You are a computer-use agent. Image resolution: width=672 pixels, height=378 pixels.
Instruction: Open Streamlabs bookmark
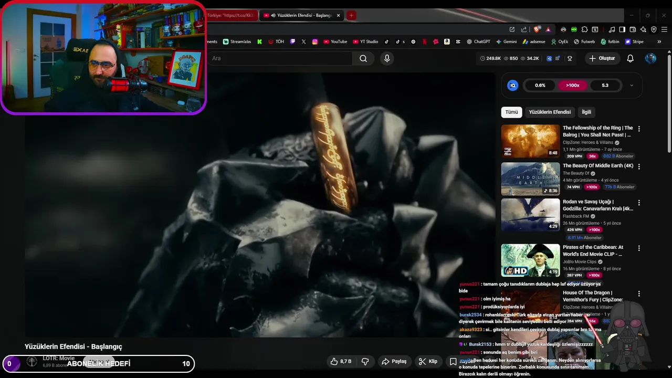237,41
